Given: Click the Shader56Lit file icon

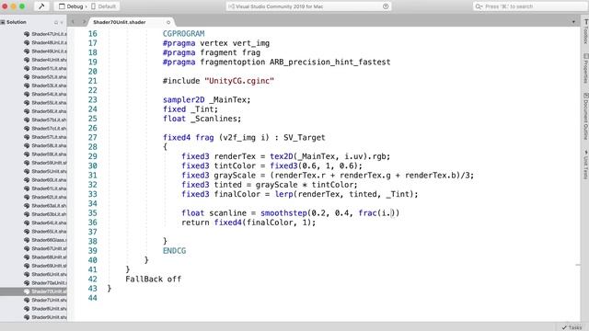Looking at the screenshot, I should click(27, 111).
